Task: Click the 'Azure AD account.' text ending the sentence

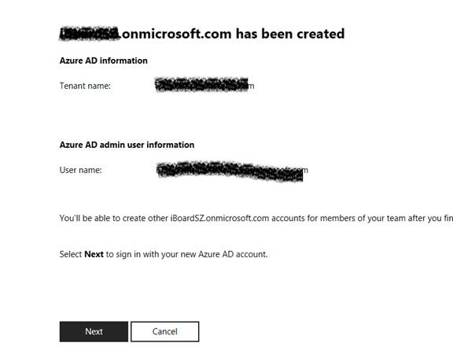Action: (233, 254)
